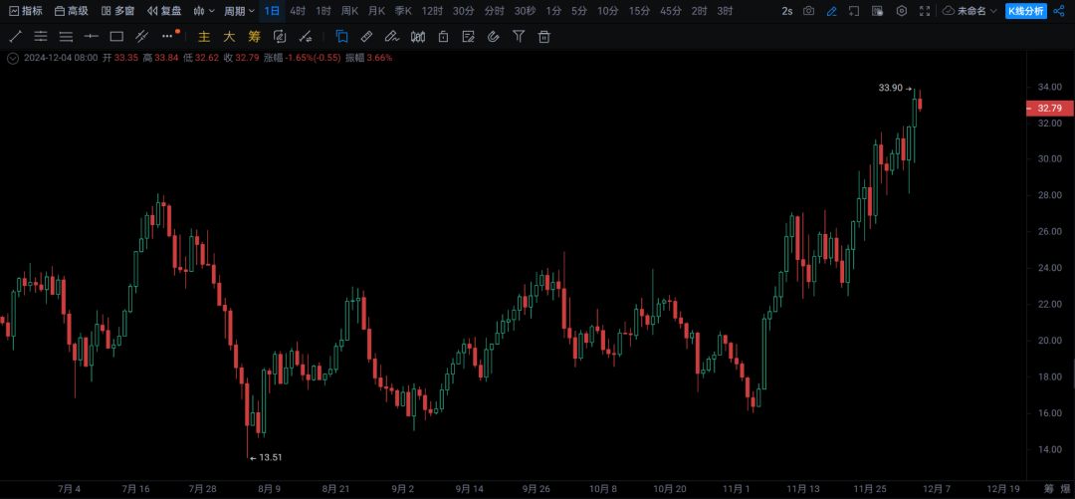This screenshot has width=1075, height=499.
Task: Switch to the 周K weekly timeframe
Action: (x=349, y=11)
